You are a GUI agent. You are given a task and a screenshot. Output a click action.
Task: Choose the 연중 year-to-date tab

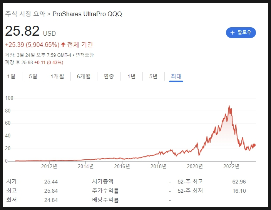click(x=109, y=76)
